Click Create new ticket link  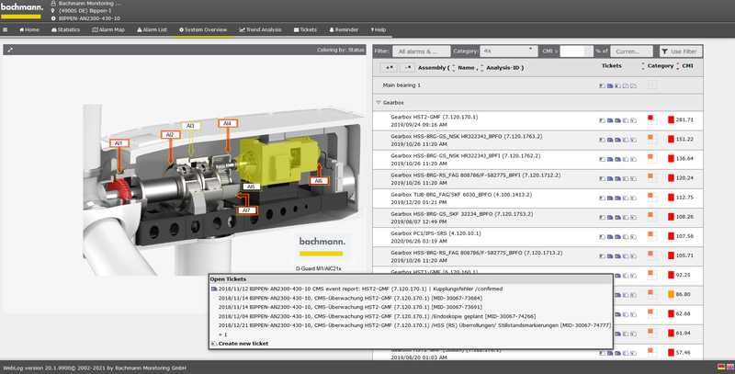[x=243, y=344]
